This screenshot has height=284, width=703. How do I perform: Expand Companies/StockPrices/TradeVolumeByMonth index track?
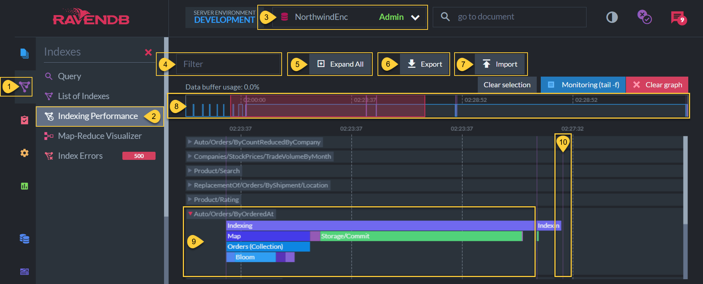pos(260,157)
